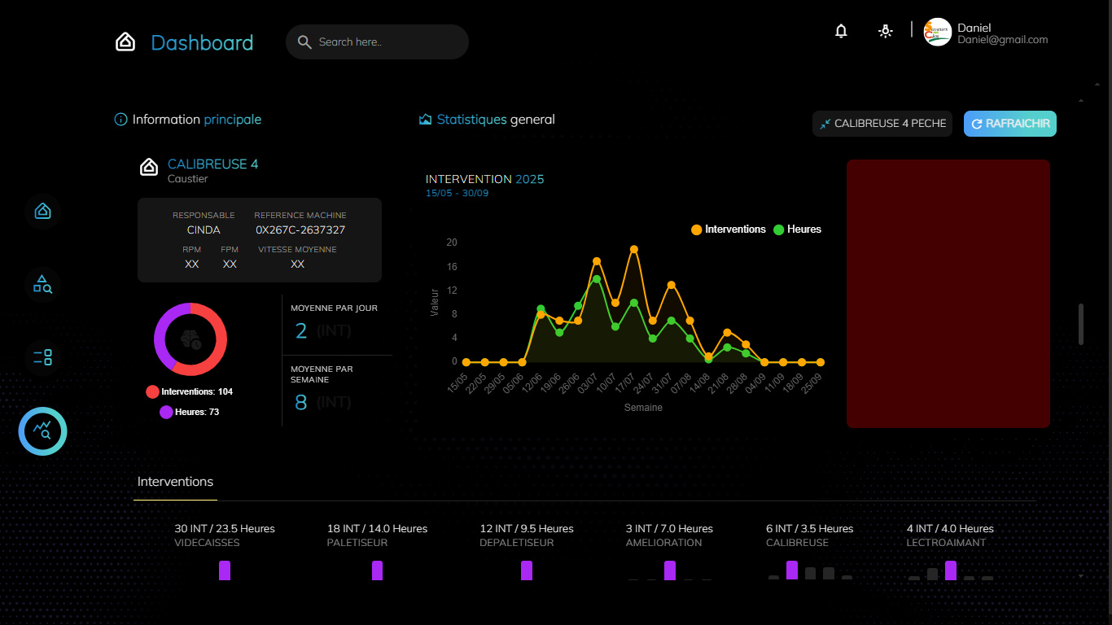Switch to the Interventions tab
The height and width of the screenshot is (625, 1112).
[175, 482]
